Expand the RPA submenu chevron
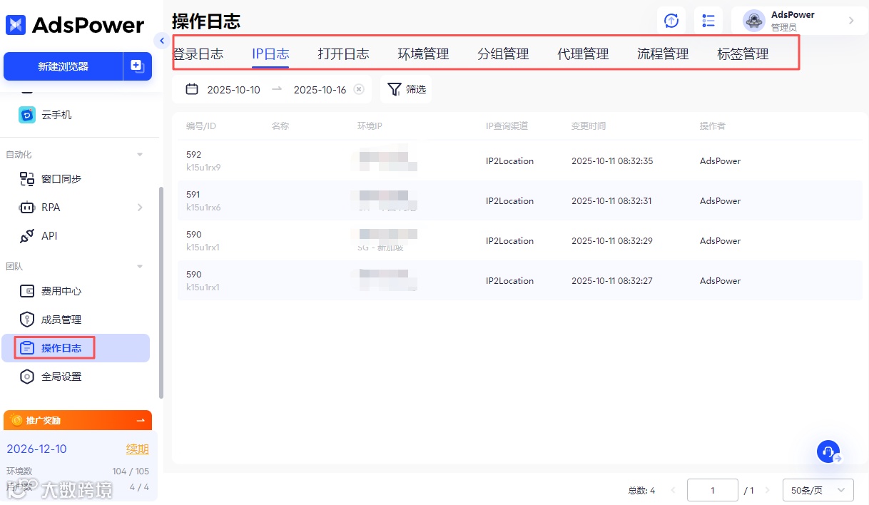Viewport: 869px width, 505px height. [x=140, y=208]
